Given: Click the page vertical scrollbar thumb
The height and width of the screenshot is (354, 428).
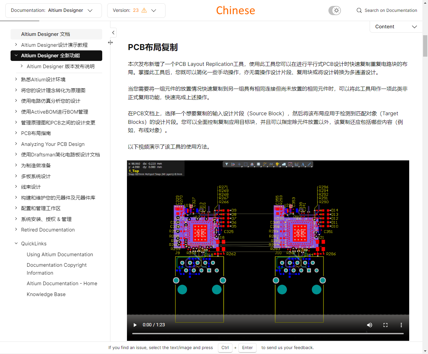Looking at the screenshot, I should pyautogui.click(x=425, y=46).
